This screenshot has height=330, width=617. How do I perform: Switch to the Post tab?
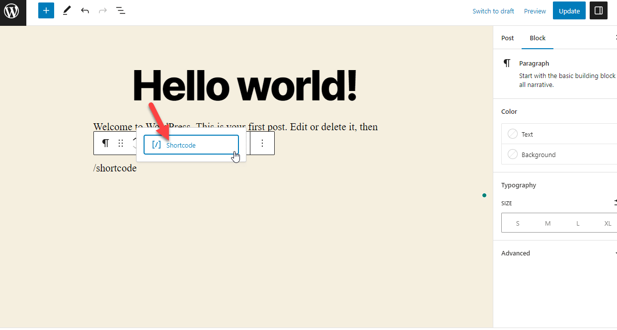coord(507,38)
